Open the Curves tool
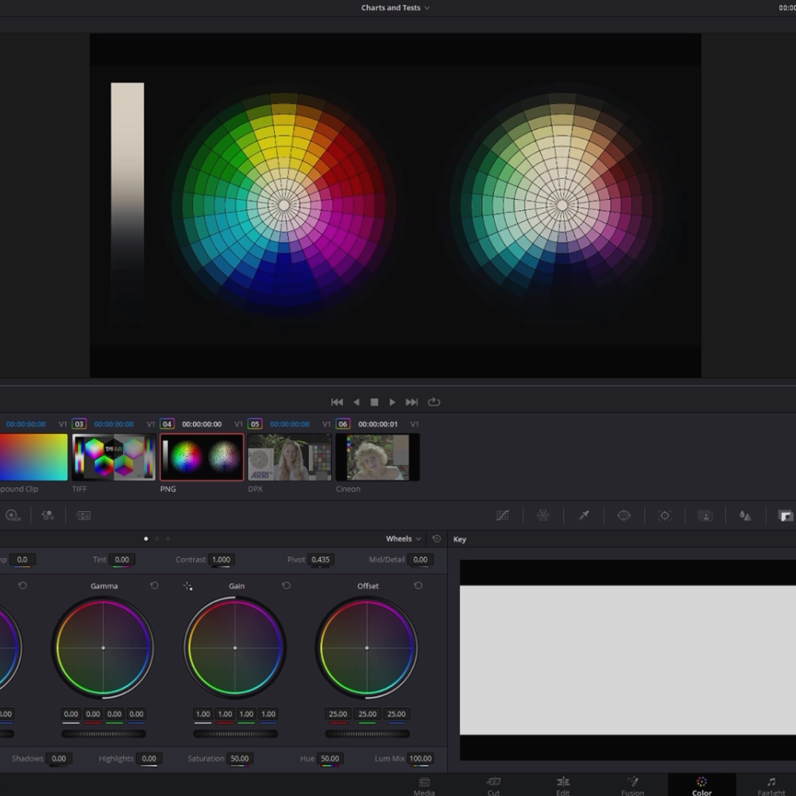 tap(503, 515)
